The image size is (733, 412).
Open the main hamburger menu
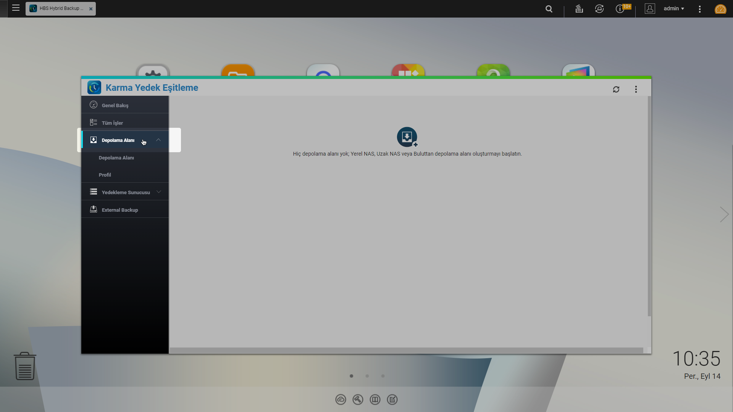pos(16,8)
